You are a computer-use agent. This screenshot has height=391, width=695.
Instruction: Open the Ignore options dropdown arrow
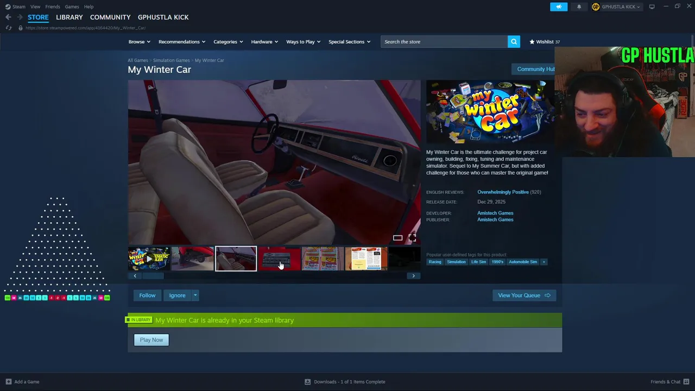click(x=195, y=295)
